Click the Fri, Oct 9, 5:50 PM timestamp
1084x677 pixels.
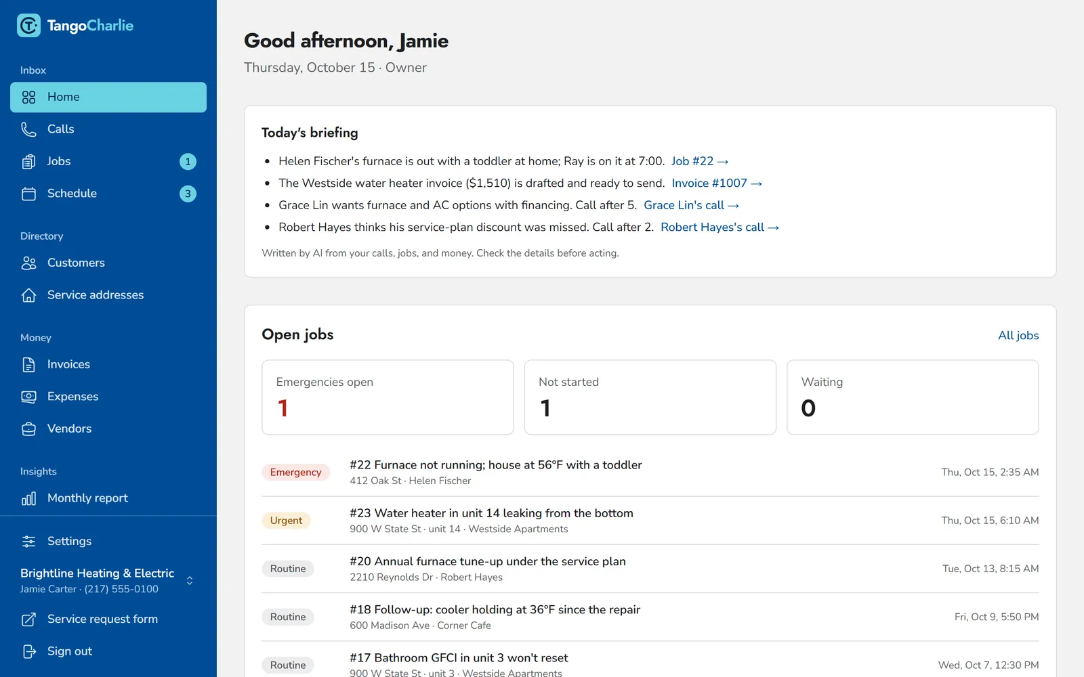click(997, 617)
